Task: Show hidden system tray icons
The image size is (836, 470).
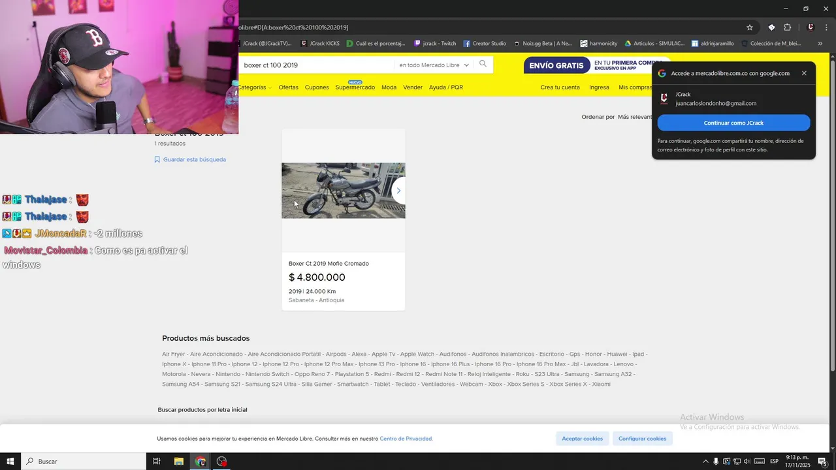Action: click(x=705, y=462)
